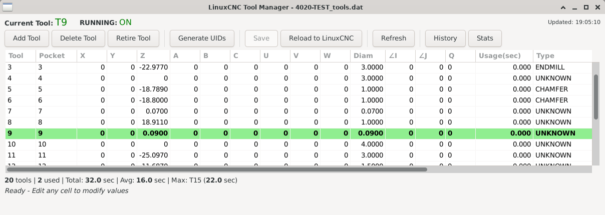Viewport: 605px width, 215px height.
Task: Click the horizontal scrollbar at table bottom
Action: pyautogui.click(x=216, y=169)
